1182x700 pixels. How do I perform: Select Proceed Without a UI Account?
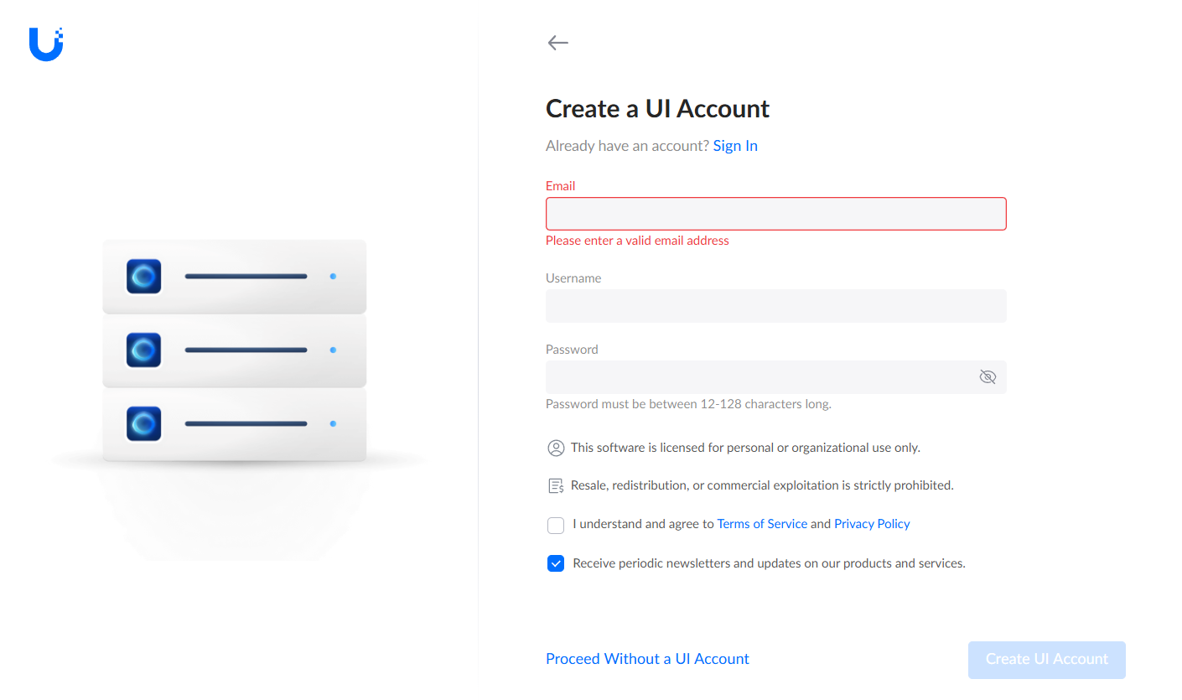(x=647, y=659)
